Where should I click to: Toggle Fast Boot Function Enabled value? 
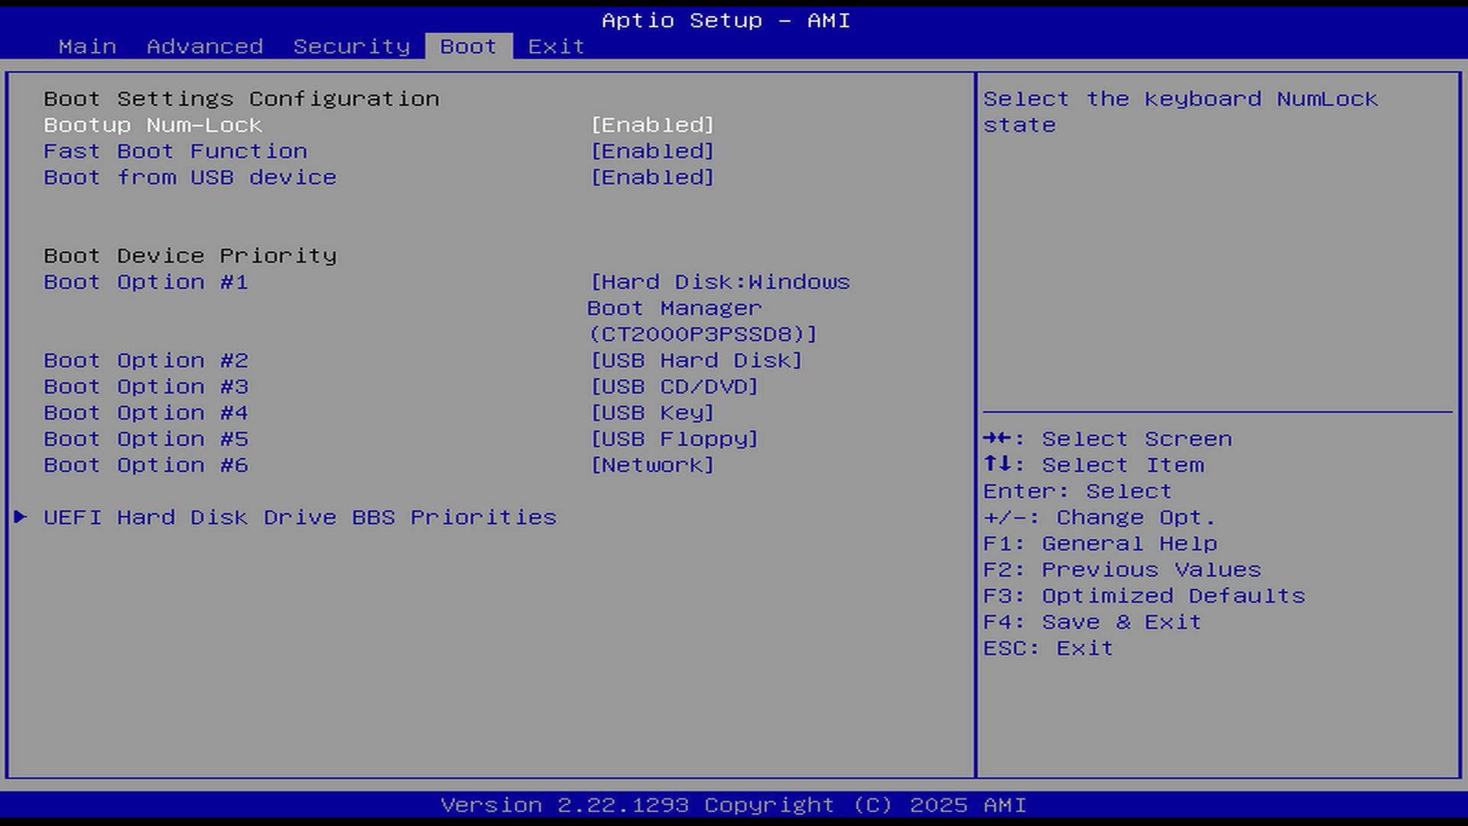pos(652,151)
